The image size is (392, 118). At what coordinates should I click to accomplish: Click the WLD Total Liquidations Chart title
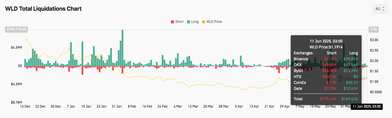43,9
